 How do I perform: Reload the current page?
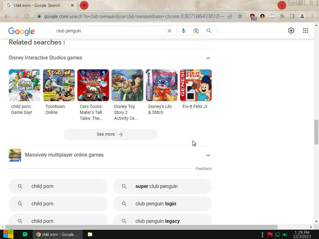tap(27, 16)
